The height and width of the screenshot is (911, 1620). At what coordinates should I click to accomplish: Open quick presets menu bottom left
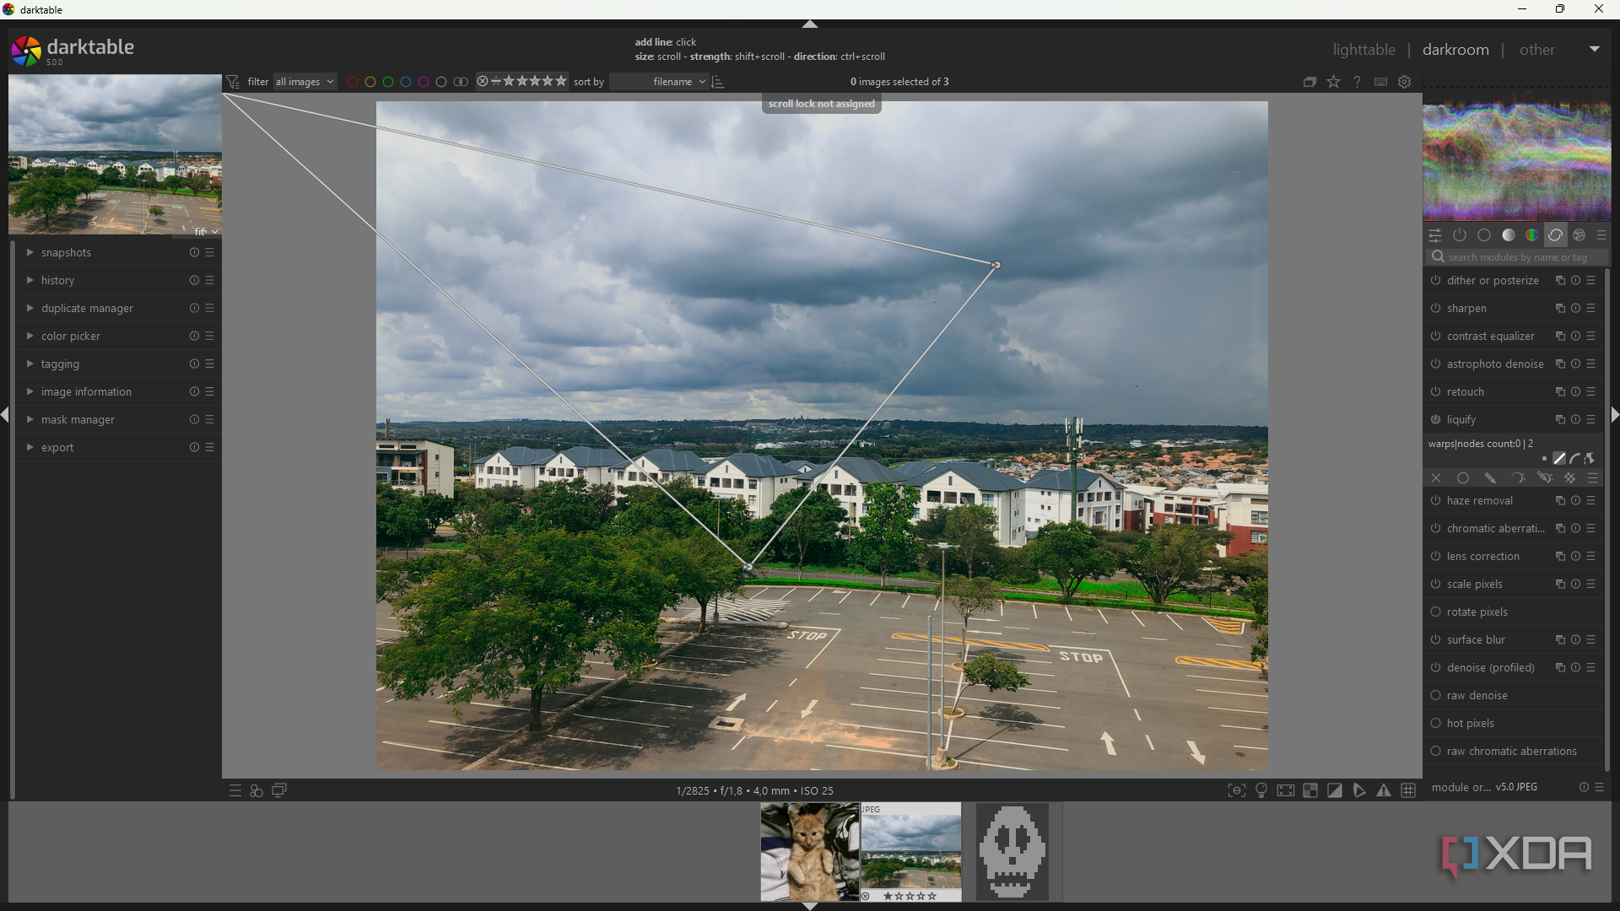[x=235, y=790]
